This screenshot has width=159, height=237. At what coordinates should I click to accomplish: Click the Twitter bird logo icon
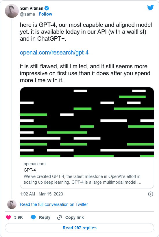point(150,8)
